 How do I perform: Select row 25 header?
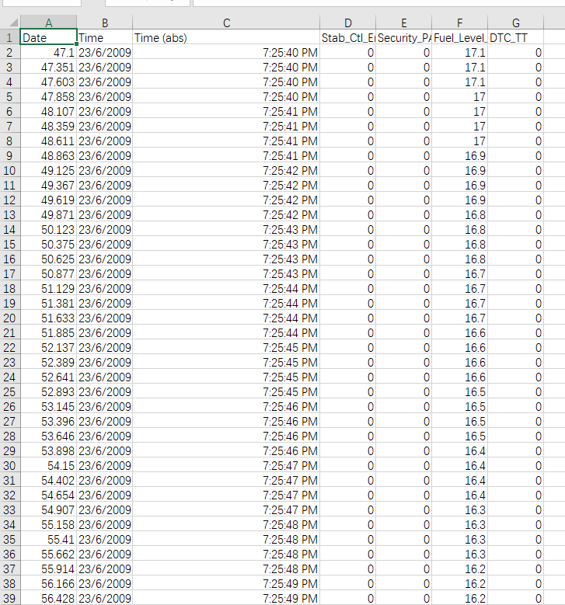pos(9,391)
